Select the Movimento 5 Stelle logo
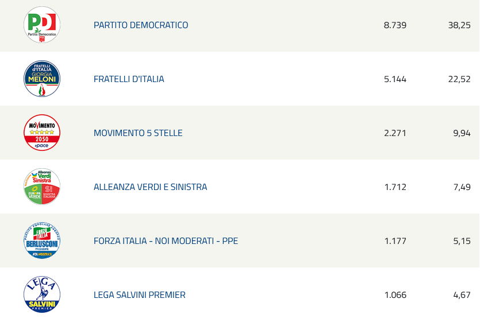Screen dimensions: 480x318 pos(42,133)
